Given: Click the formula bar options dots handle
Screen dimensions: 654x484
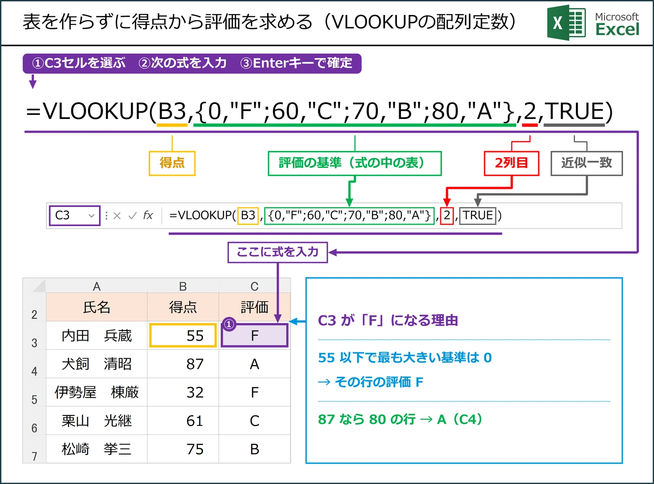Looking at the screenshot, I should [106, 216].
